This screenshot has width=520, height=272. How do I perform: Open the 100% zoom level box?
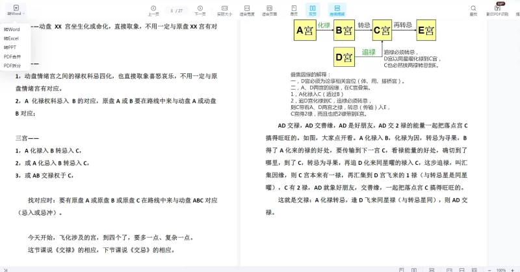click(x=500, y=269)
